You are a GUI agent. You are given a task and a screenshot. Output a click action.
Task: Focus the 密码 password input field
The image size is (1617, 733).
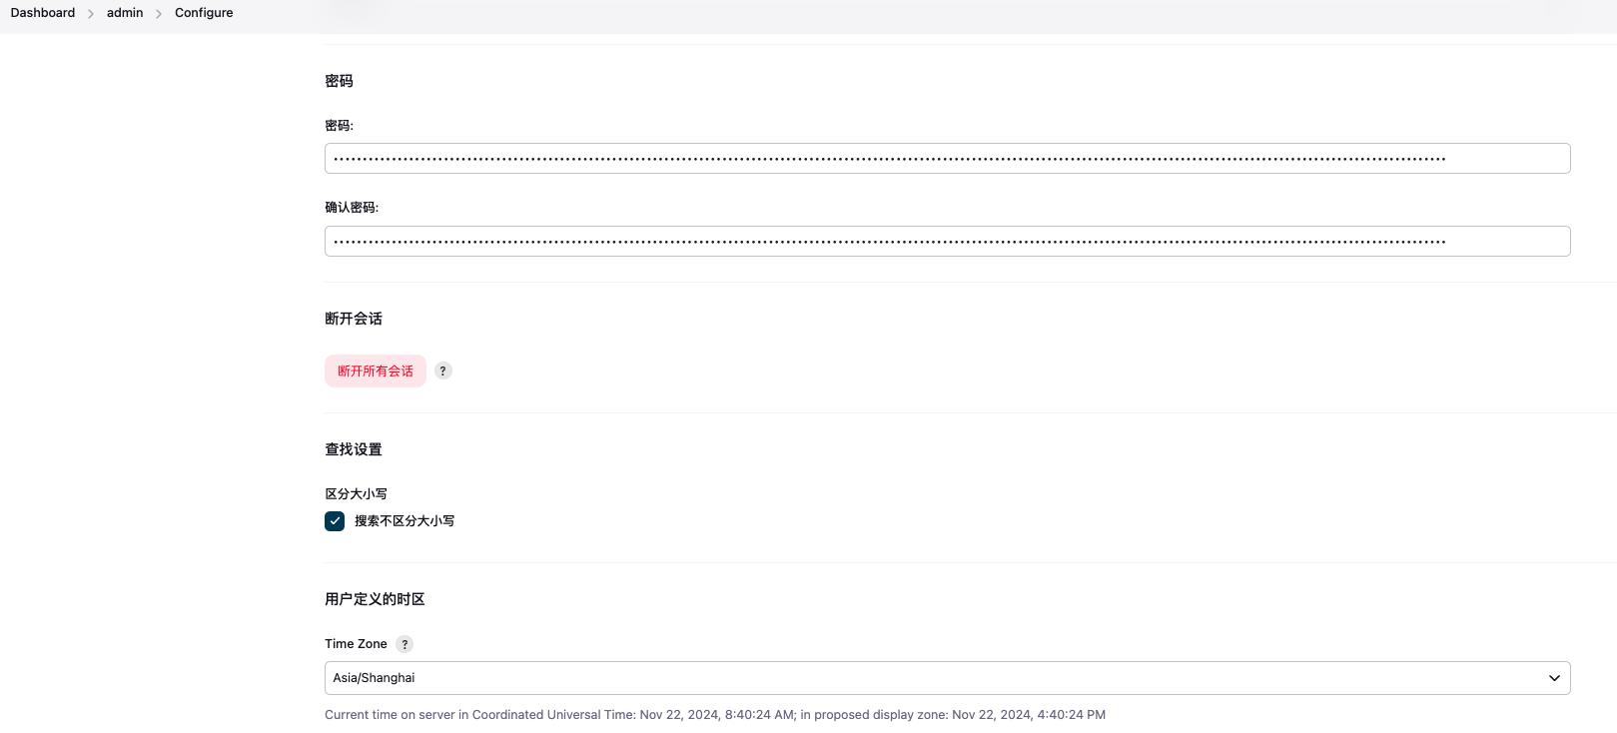point(947,159)
